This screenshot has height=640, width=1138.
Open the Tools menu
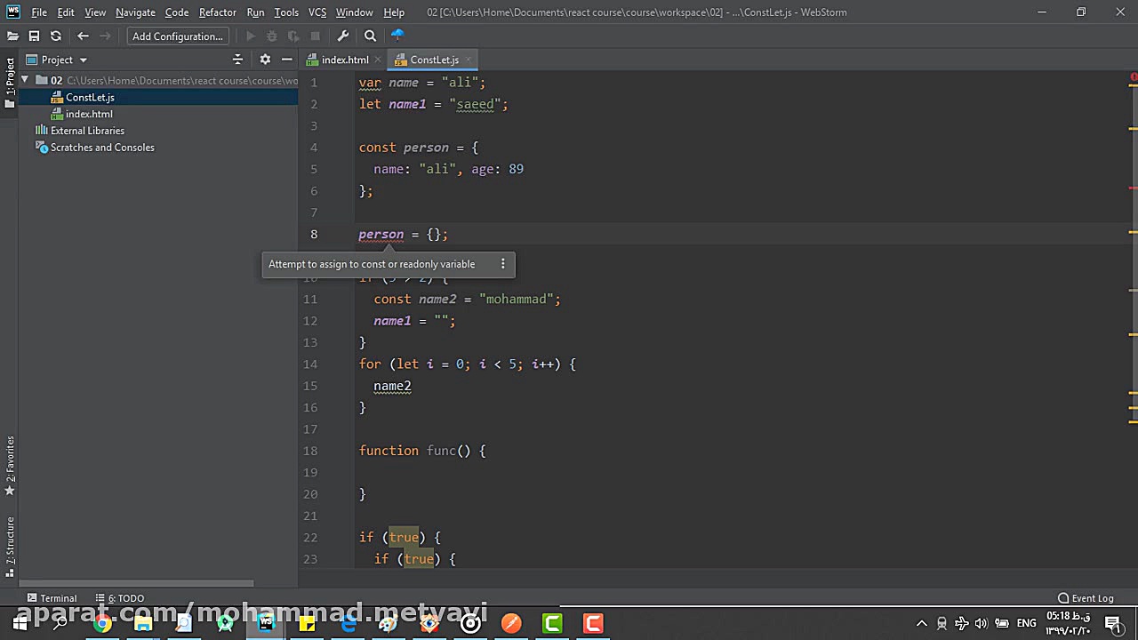[x=286, y=12]
